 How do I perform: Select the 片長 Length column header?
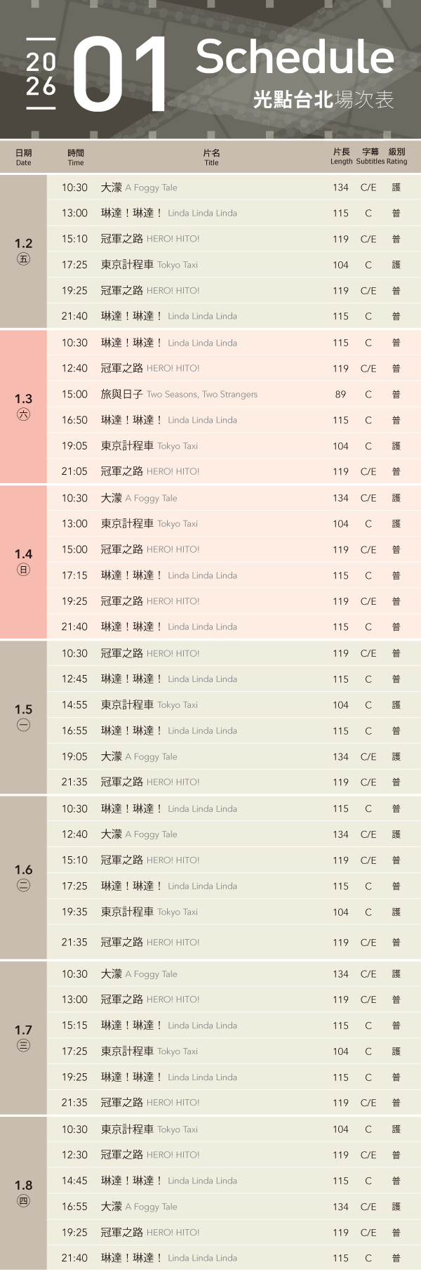click(x=341, y=156)
